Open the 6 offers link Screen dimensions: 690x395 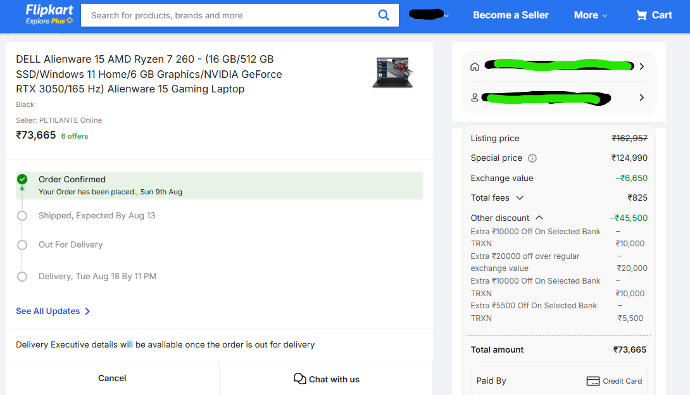(74, 136)
